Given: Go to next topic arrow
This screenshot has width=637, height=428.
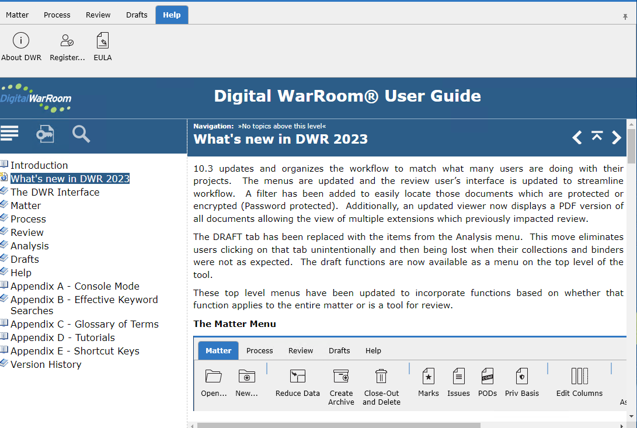Looking at the screenshot, I should coord(617,137).
